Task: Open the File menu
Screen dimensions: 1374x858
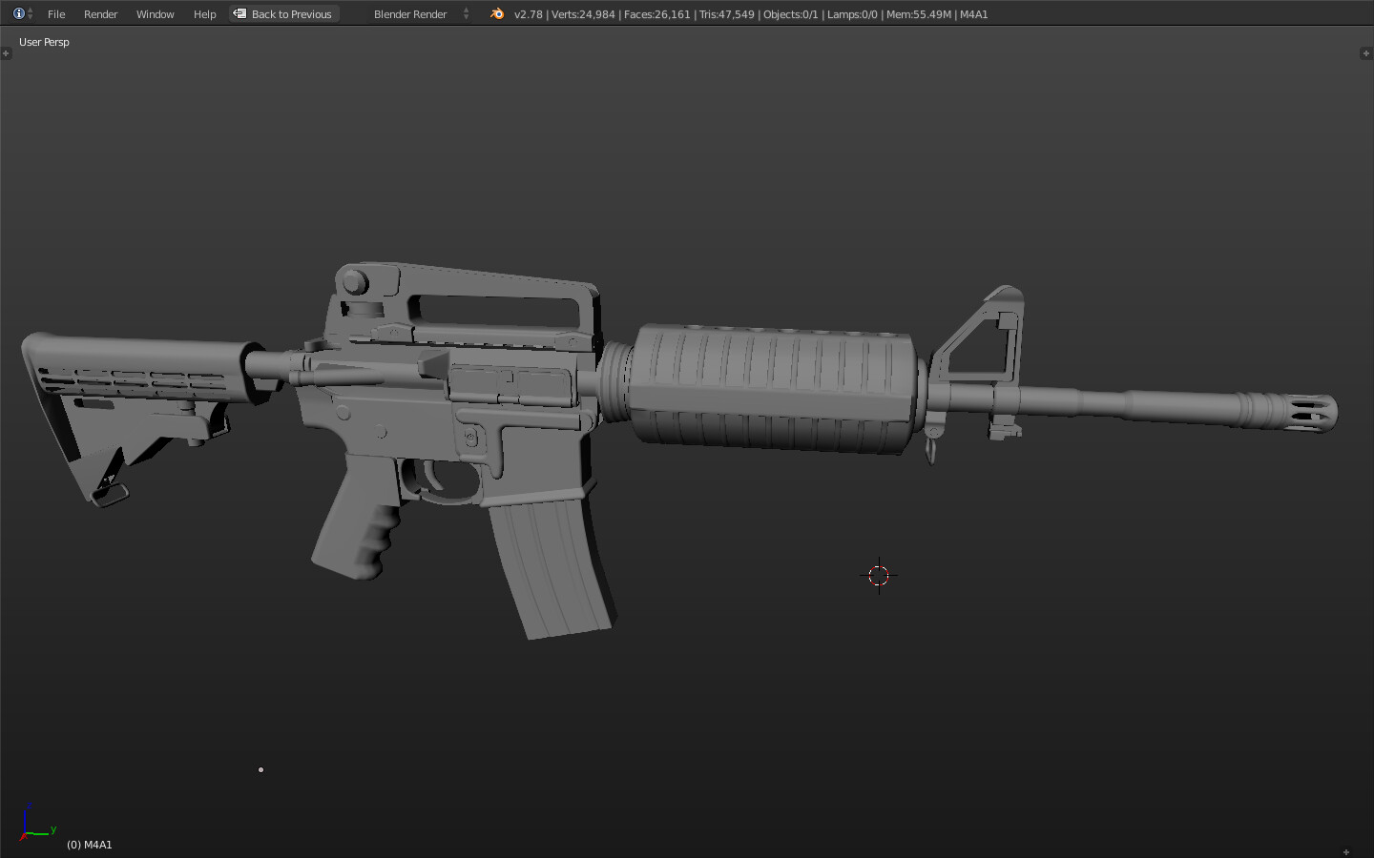Action: point(56,14)
